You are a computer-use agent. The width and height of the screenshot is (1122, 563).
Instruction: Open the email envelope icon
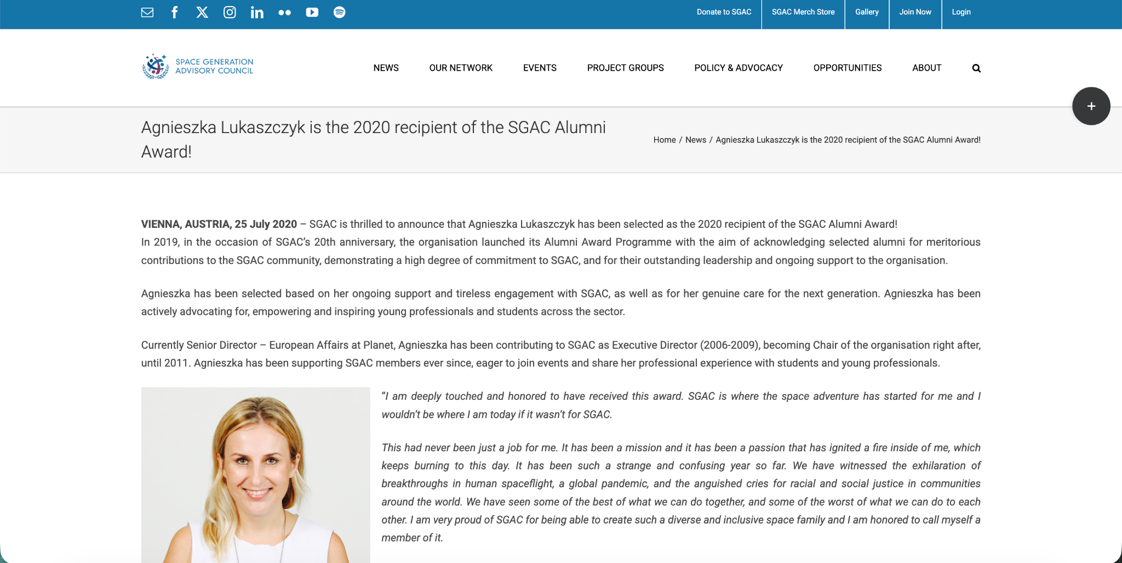coord(147,12)
